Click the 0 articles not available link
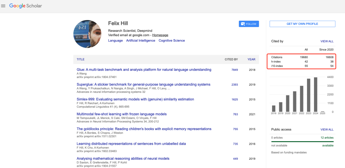 click(x=277, y=138)
